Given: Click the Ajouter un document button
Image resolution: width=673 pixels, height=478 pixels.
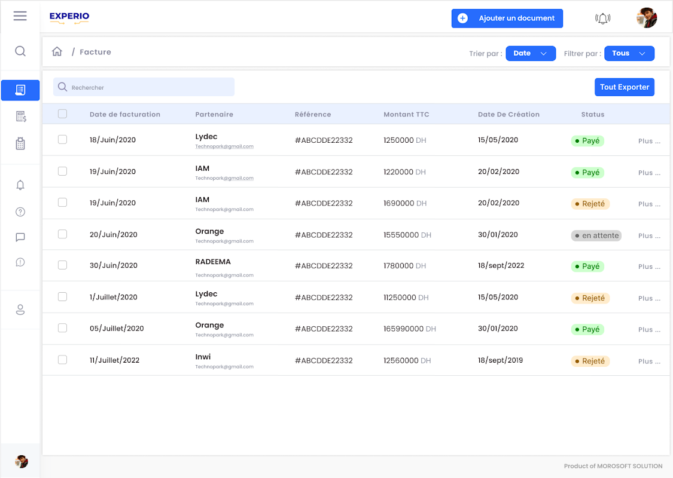Looking at the screenshot, I should coord(507,19).
